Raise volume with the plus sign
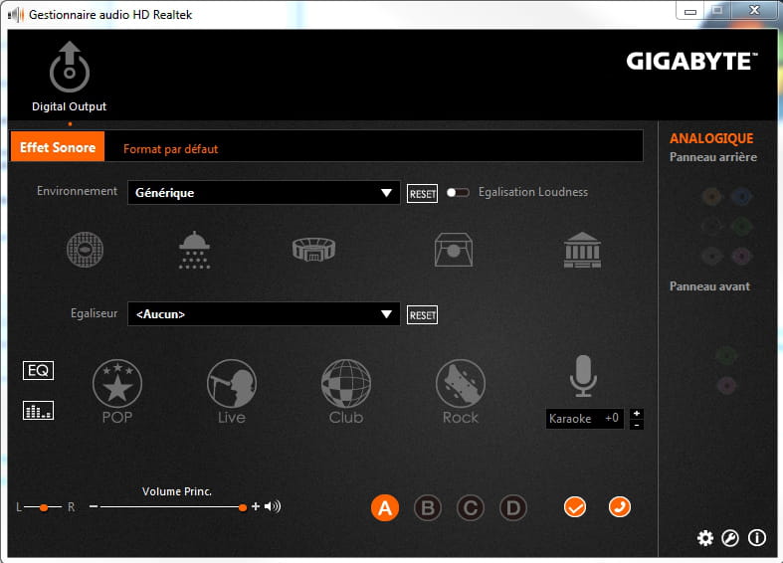Screen dimensions: 783x563 click(x=256, y=506)
